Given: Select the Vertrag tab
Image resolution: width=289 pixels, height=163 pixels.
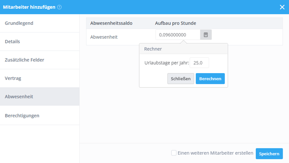Looking at the screenshot, I should click(39, 78).
